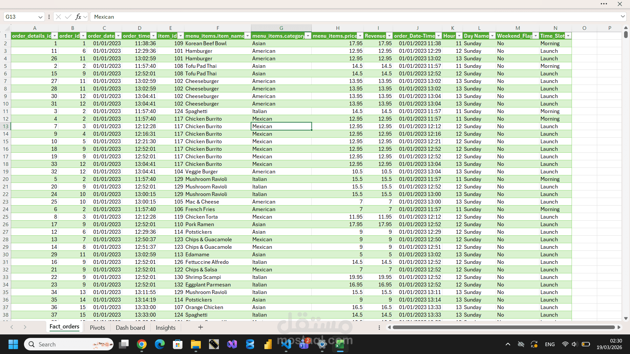Open Microsoft Store from taskbar
Viewport: 630px width, 354px height.
pos(178,344)
